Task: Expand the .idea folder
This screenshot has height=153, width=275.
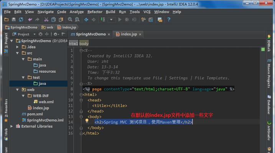Action: (17, 47)
